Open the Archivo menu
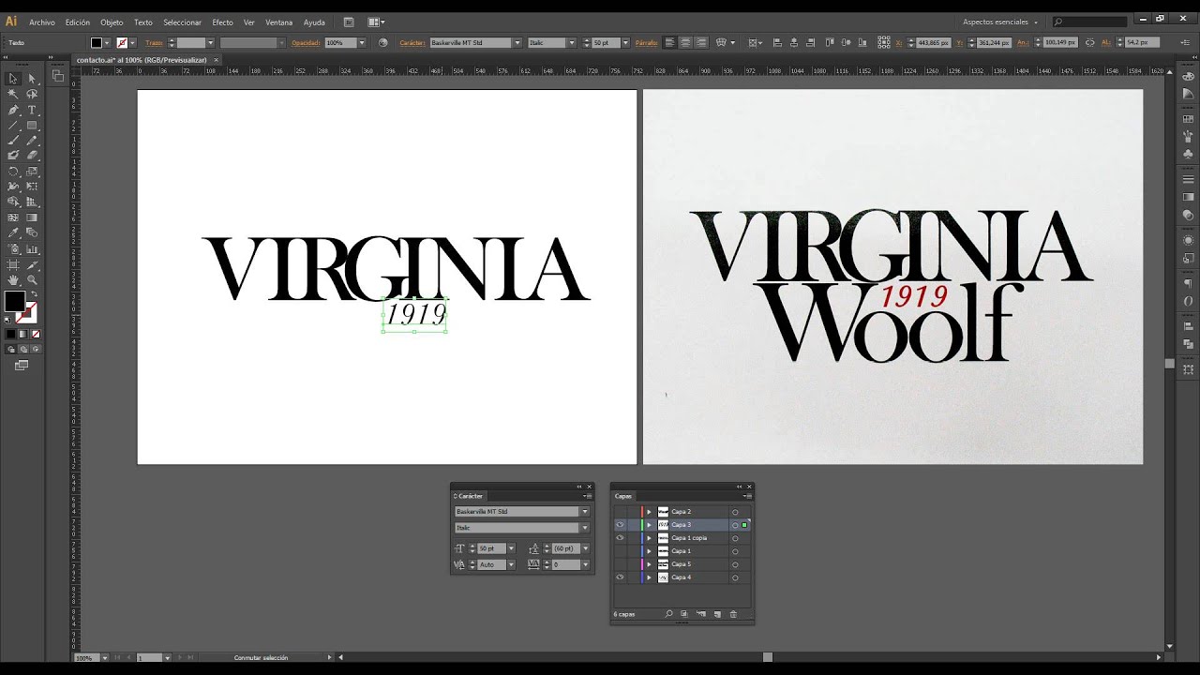Viewport: 1200px width, 675px height. pos(42,22)
